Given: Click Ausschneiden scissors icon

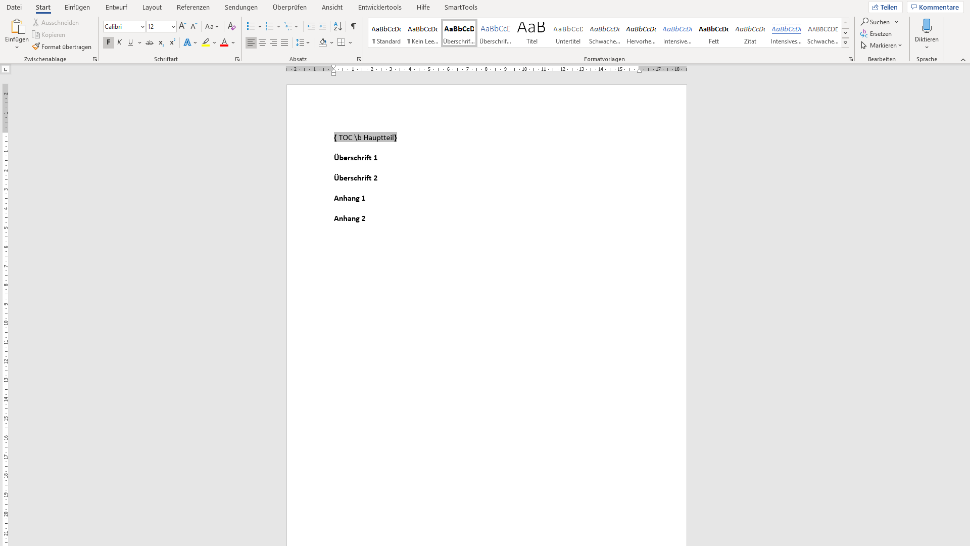Looking at the screenshot, I should (36, 23).
